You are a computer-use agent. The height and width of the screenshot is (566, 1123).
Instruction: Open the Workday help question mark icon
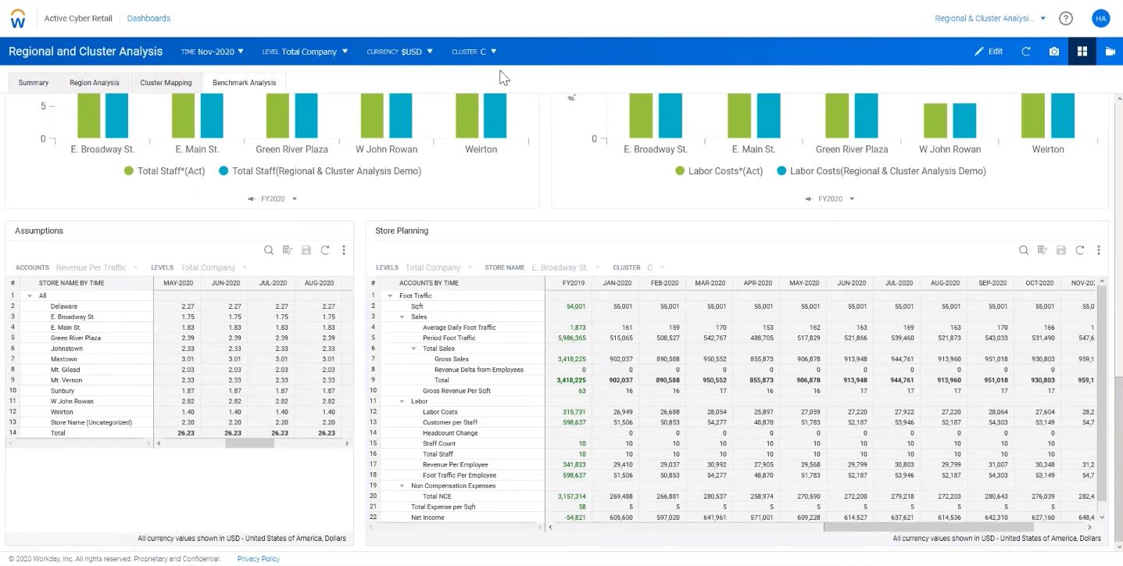pyautogui.click(x=1065, y=17)
